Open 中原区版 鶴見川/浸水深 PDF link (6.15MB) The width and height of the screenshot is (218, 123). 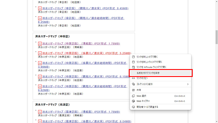(x=85, y=77)
